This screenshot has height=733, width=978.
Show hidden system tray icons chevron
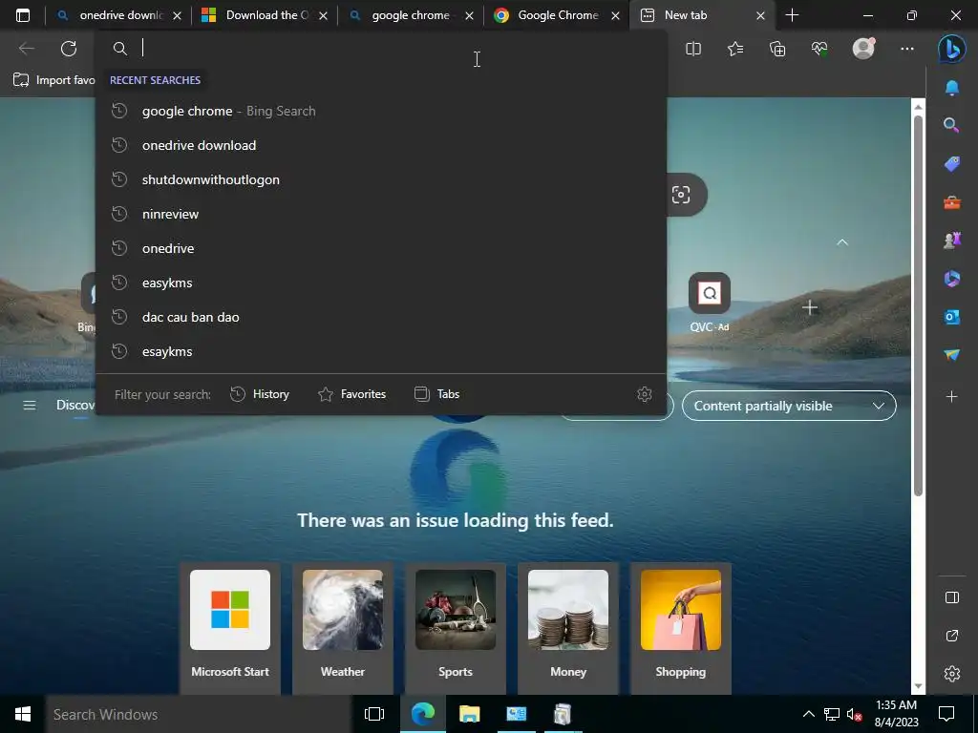808,714
